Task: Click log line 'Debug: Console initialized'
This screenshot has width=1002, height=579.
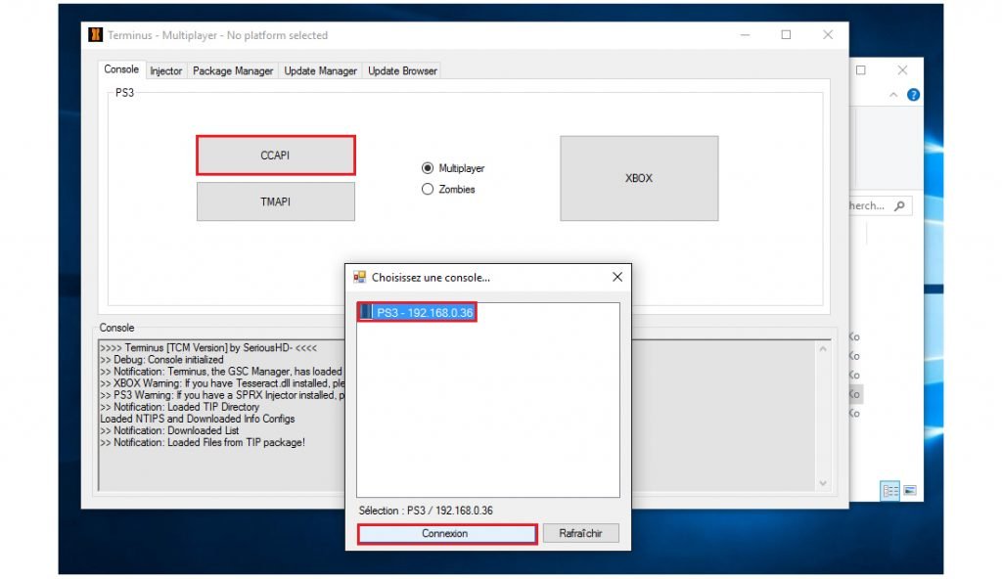Action: [161, 360]
